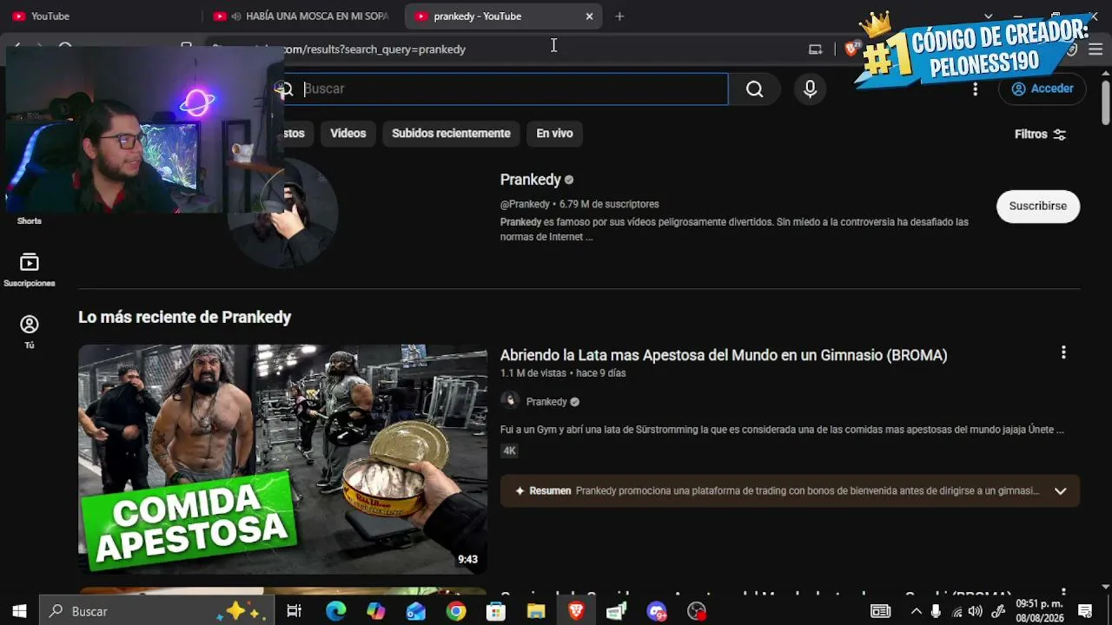The height and width of the screenshot is (625, 1112).
Task: Click the Windows taskbar Buscar search box
Action: pyautogui.click(x=157, y=611)
